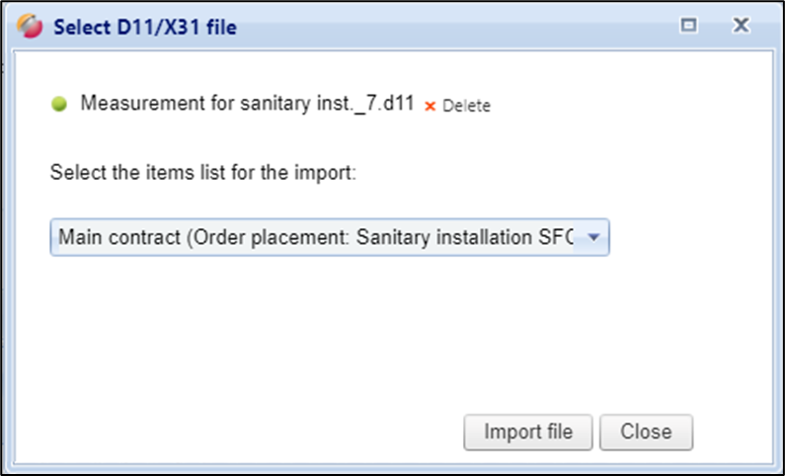Click the empty area below the dropdown
This screenshot has height=476, width=785.
pyautogui.click(x=326, y=326)
